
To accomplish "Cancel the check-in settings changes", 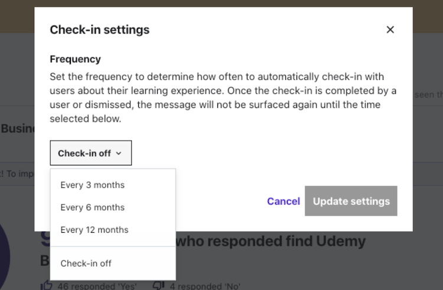I will [x=284, y=201].
